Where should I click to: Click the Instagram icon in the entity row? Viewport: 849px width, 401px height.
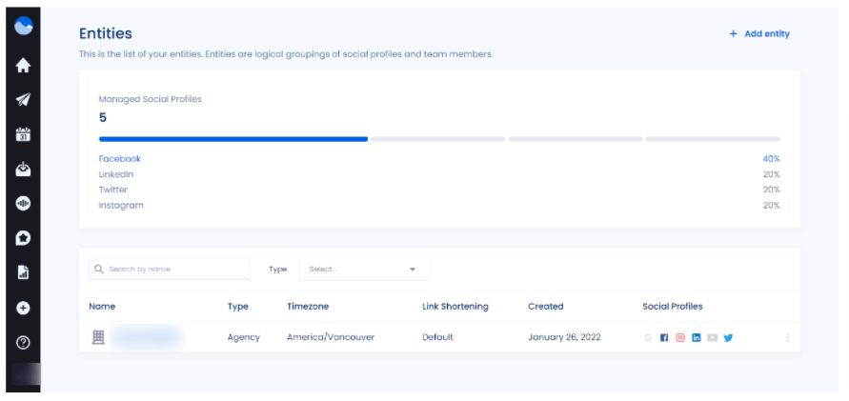[680, 337]
